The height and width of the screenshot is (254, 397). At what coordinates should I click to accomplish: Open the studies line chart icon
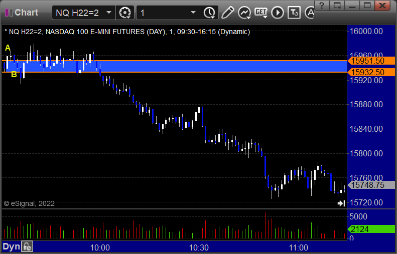pos(244,13)
